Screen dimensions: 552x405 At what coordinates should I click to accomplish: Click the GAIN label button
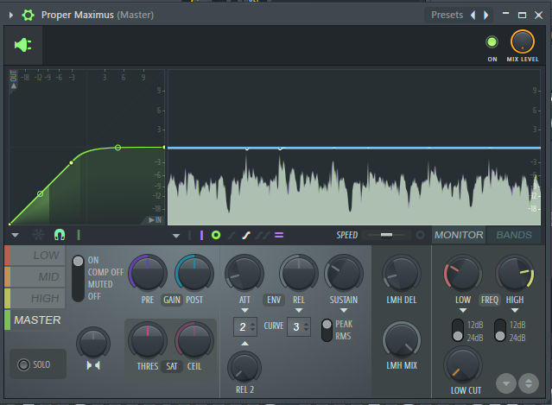[171, 300]
